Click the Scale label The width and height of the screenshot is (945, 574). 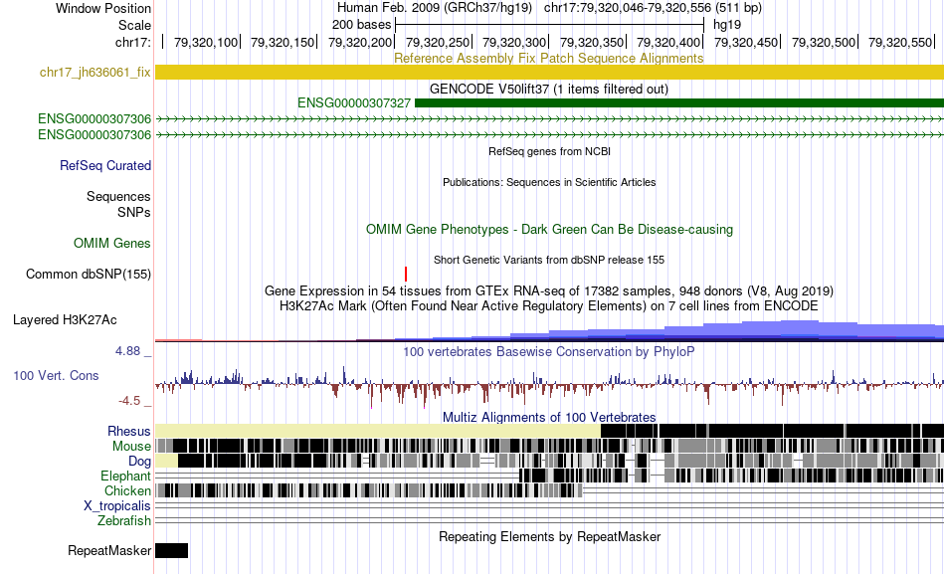134,25
